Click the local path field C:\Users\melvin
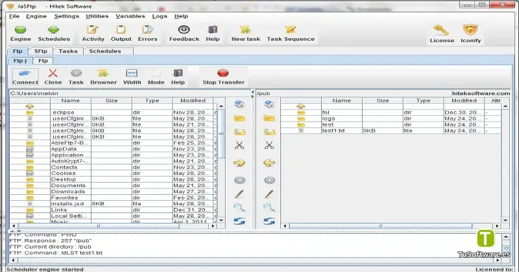 (x=130, y=93)
